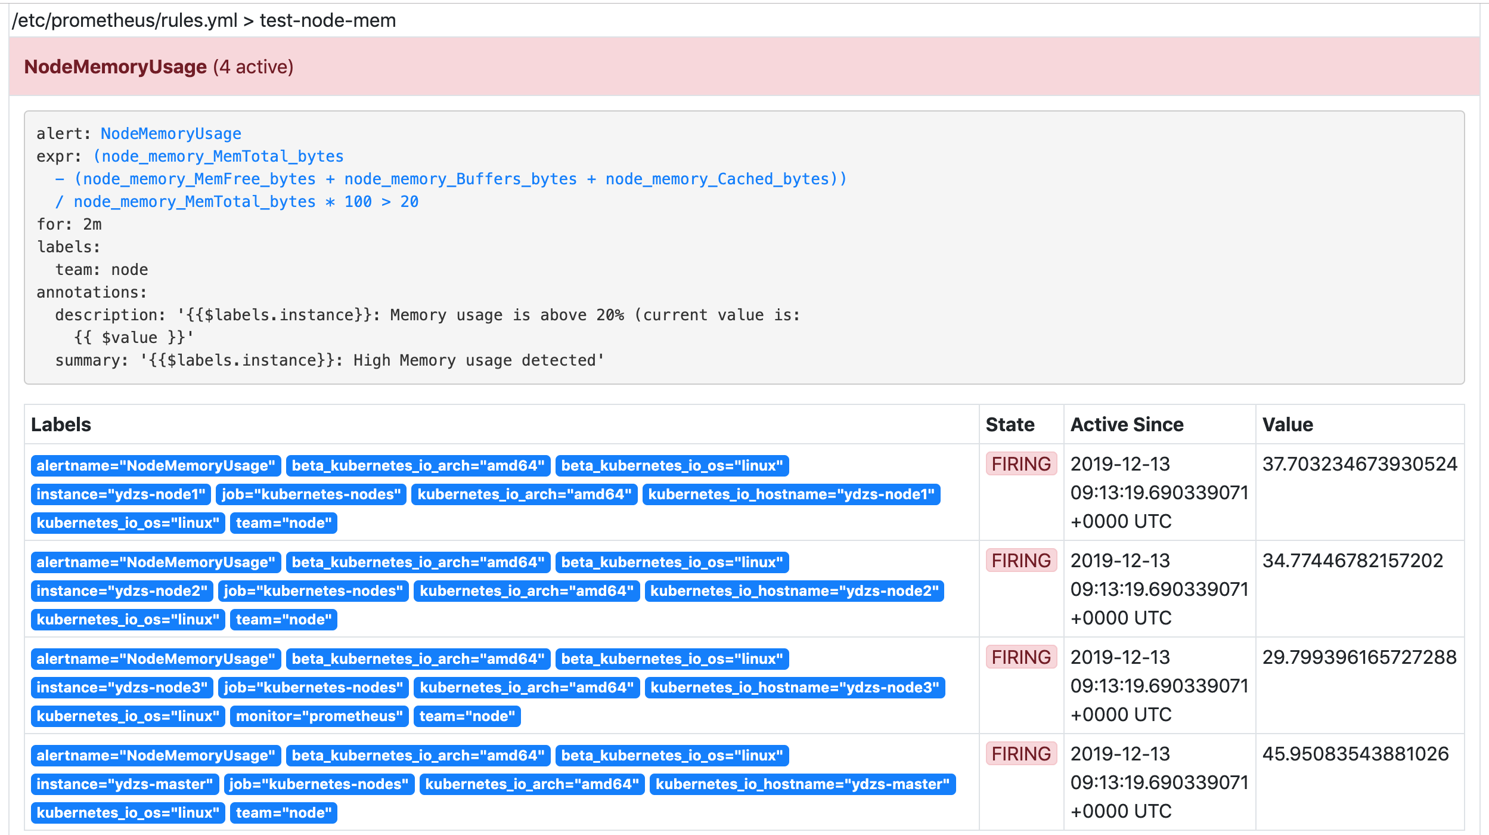Click the monitor="prometheus" label on ydzs-node3 row
Viewport: 1489px width, 835px height.
pyautogui.click(x=319, y=716)
